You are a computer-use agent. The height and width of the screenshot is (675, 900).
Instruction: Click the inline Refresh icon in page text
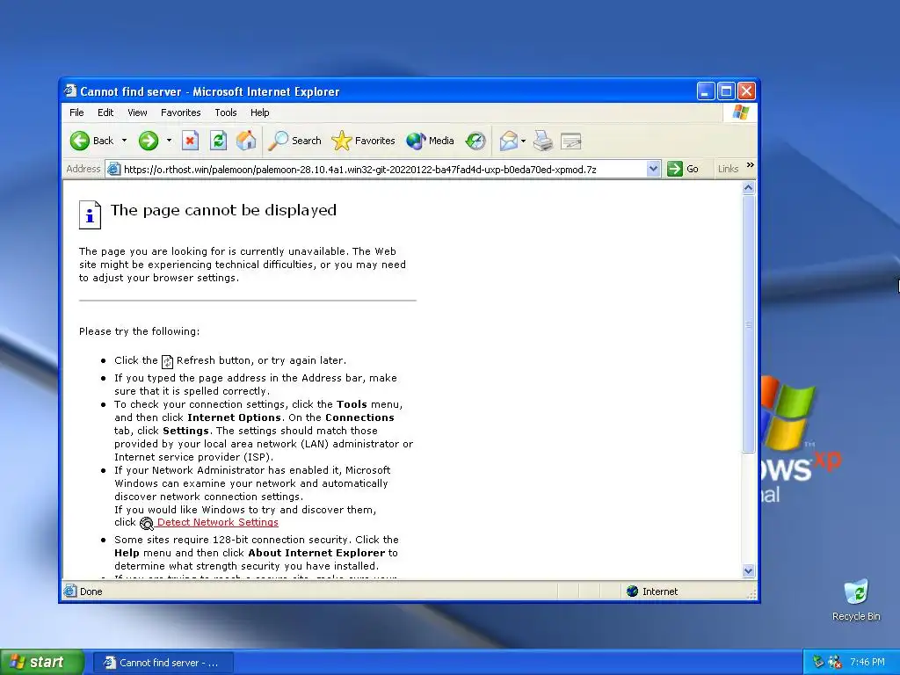coord(167,361)
